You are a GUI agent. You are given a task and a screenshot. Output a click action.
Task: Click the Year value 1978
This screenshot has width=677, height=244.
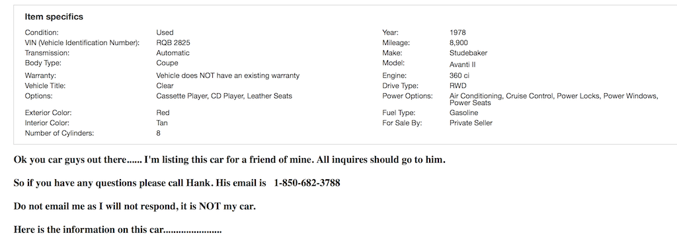coord(458,32)
